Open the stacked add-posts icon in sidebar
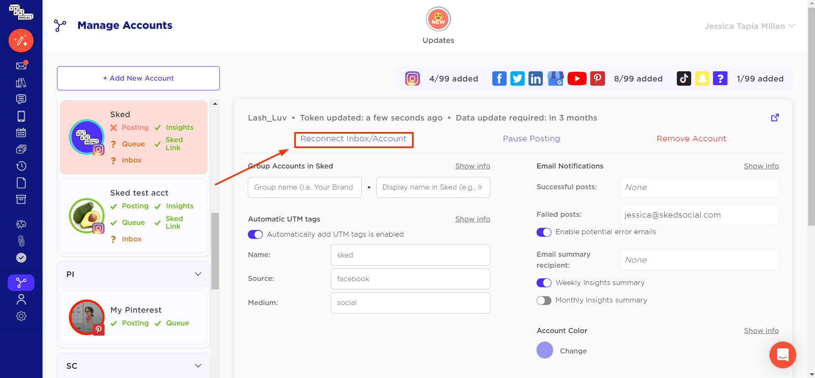This screenshot has width=815, height=378. click(x=21, y=149)
